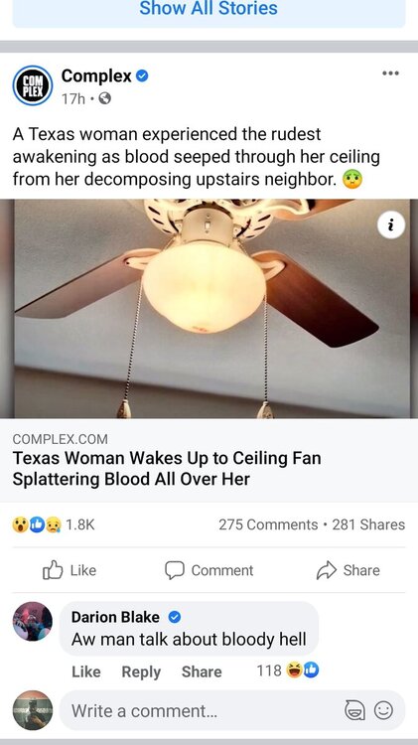The image size is (418, 745).
Task: Tap the arrow Share icon
Action: pyautogui.click(x=327, y=570)
